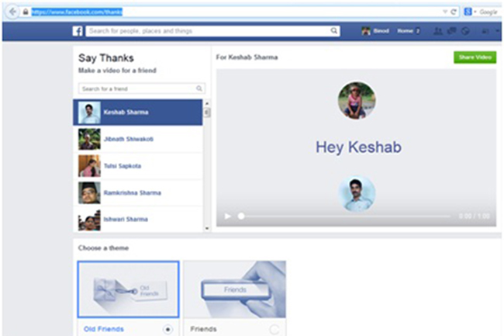Click the magnifier in friend search box

click(199, 88)
